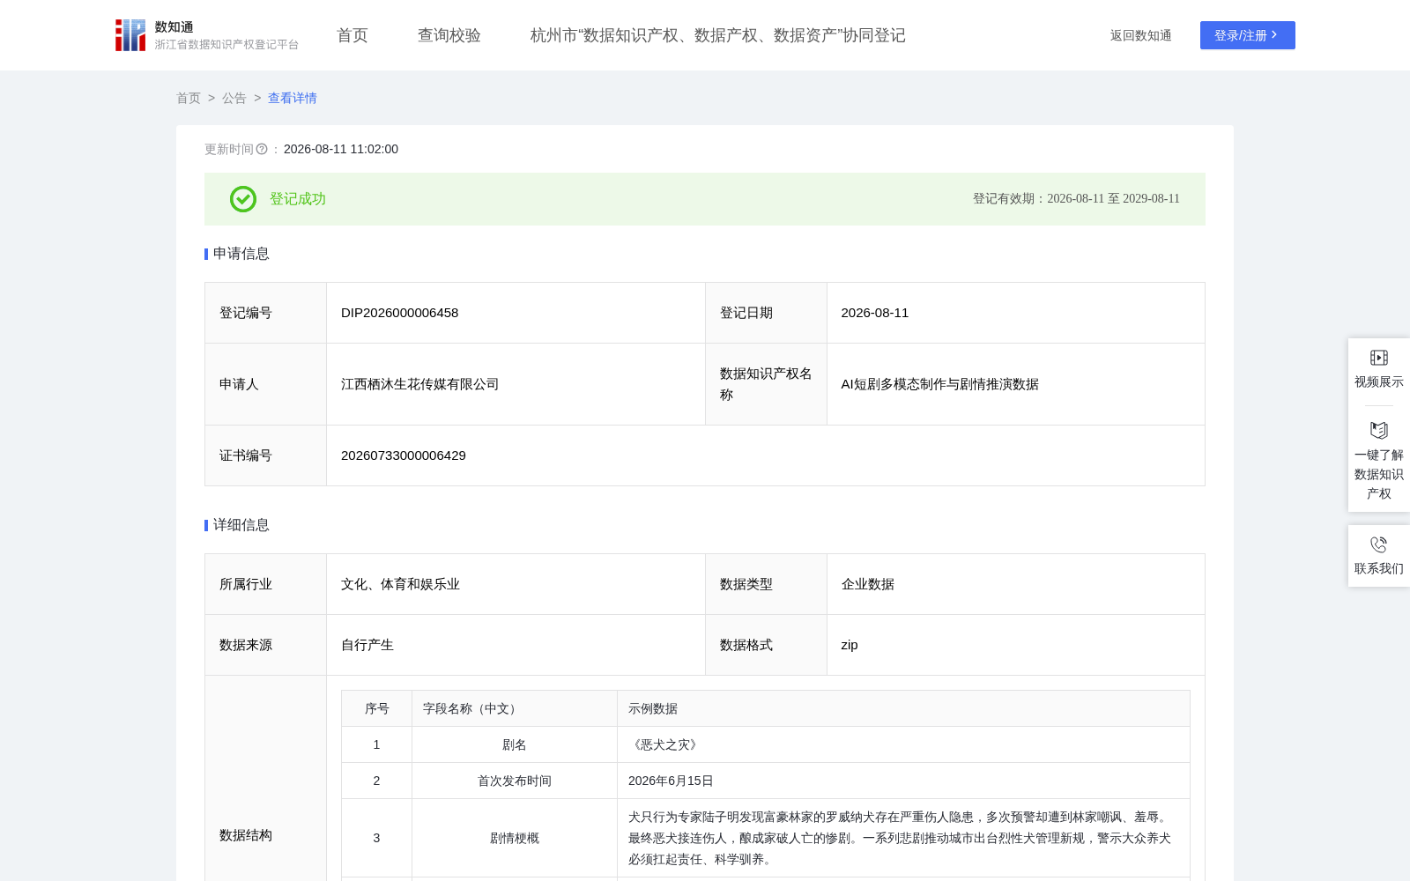Select the 剧情梗概 field name cell

click(x=515, y=838)
